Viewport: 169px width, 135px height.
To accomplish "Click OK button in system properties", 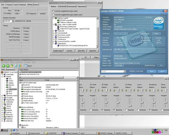I will point(86,57).
